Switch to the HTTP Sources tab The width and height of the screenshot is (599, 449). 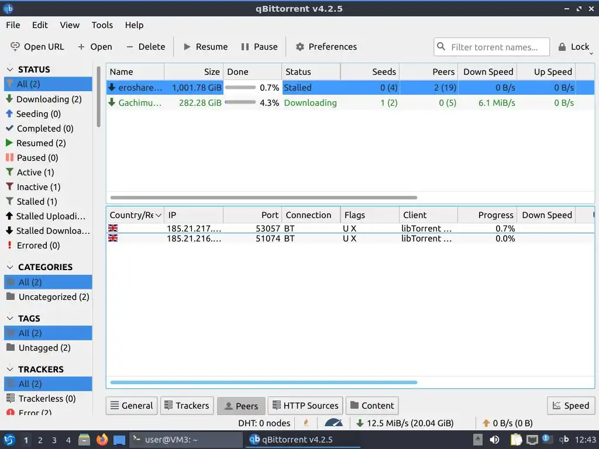point(305,406)
